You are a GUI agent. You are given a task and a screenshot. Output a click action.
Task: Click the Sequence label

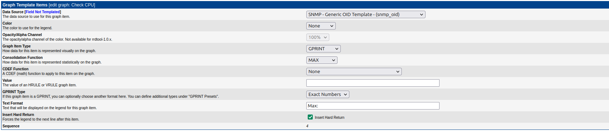coord(11,126)
